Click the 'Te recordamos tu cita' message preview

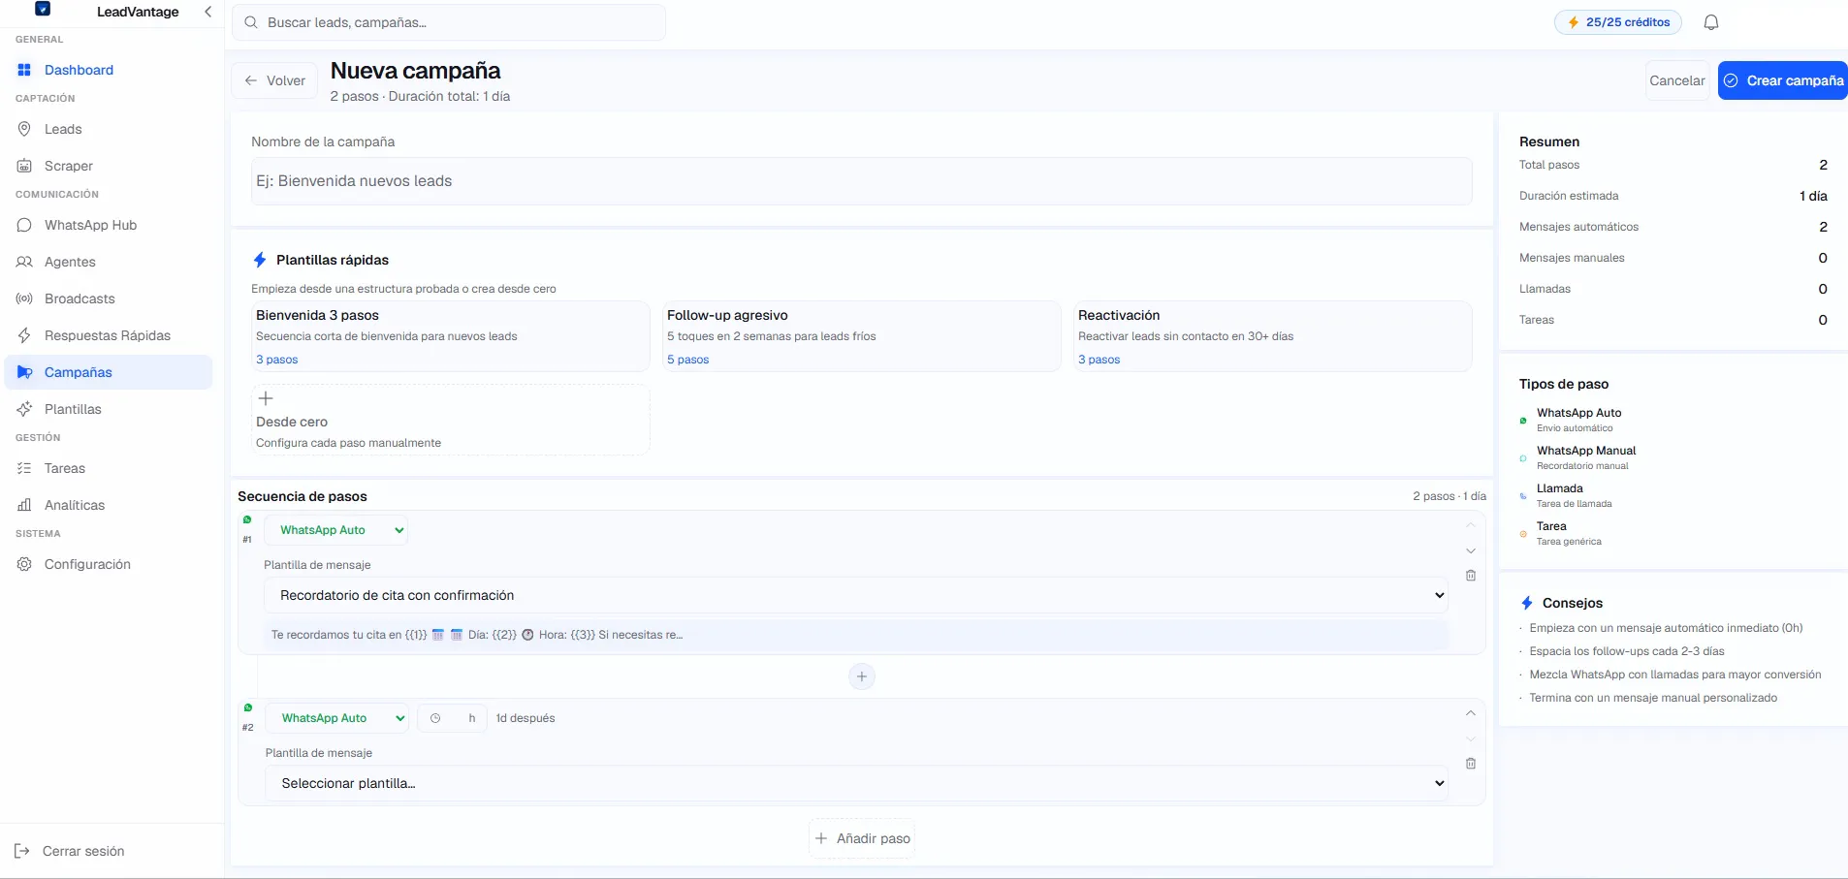[x=856, y=635]
